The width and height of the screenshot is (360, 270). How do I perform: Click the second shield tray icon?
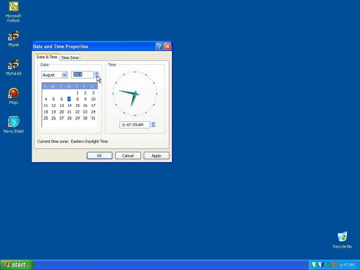pos(321,265)
